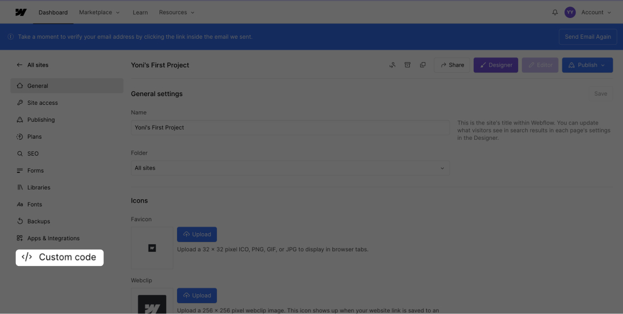Click the Send Email Again button

(587, 37)
